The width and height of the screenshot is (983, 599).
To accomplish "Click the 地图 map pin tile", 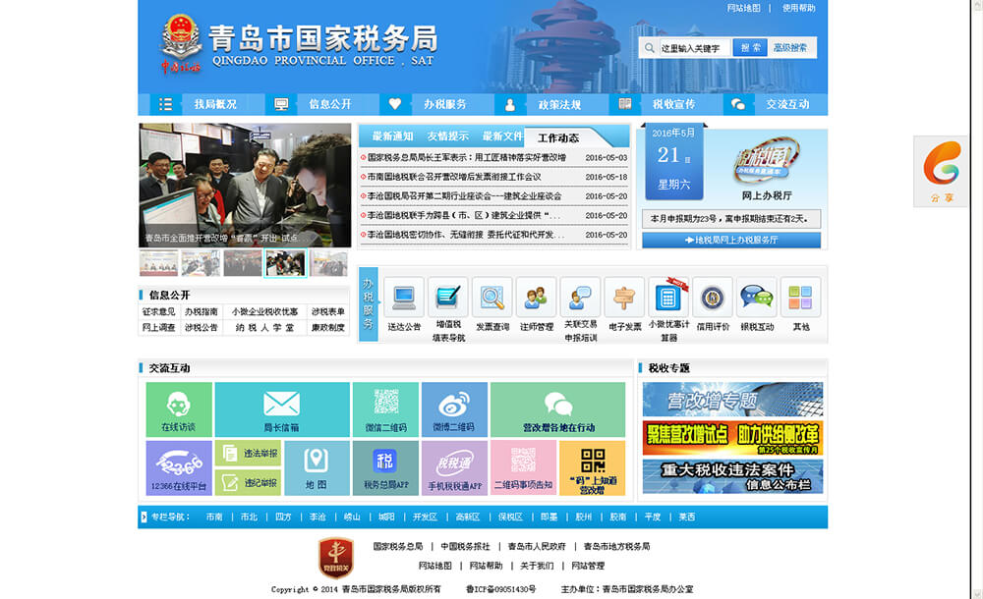I will [317, 467].
